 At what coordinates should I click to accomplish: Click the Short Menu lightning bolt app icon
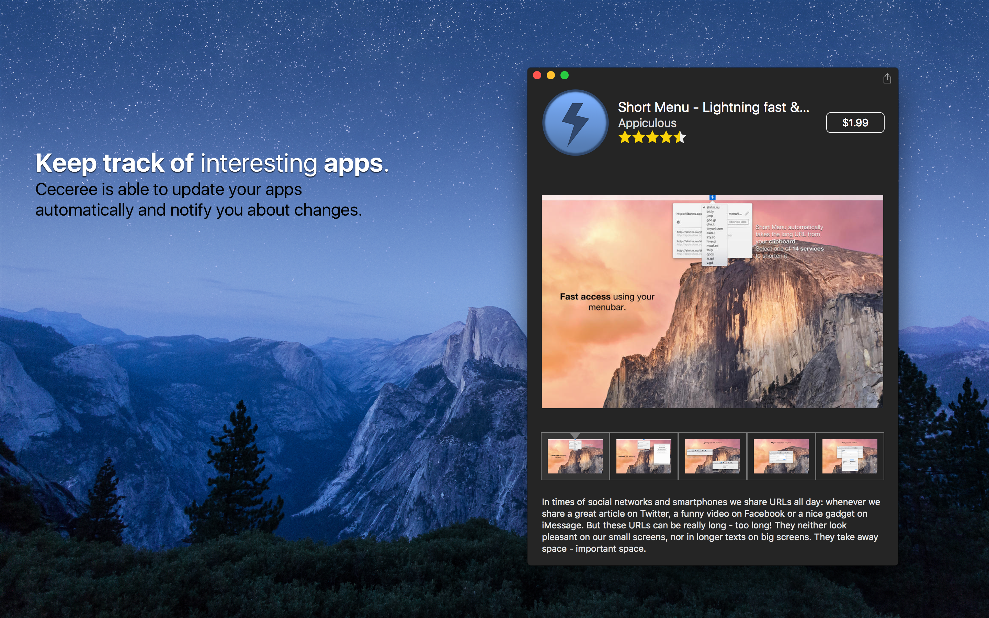pos(575,123)
